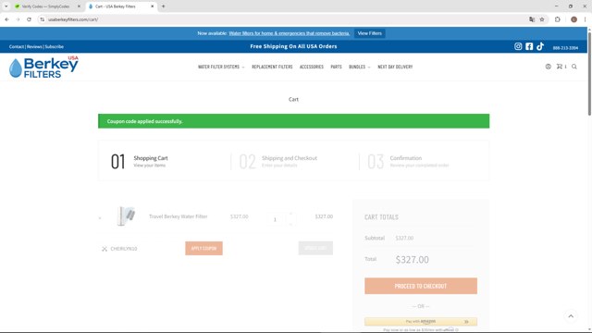Image resolution: width=592 pixels, height=333 pixels.
Task: Click the Berkey Filters USA logo
Action: [43, 67]
